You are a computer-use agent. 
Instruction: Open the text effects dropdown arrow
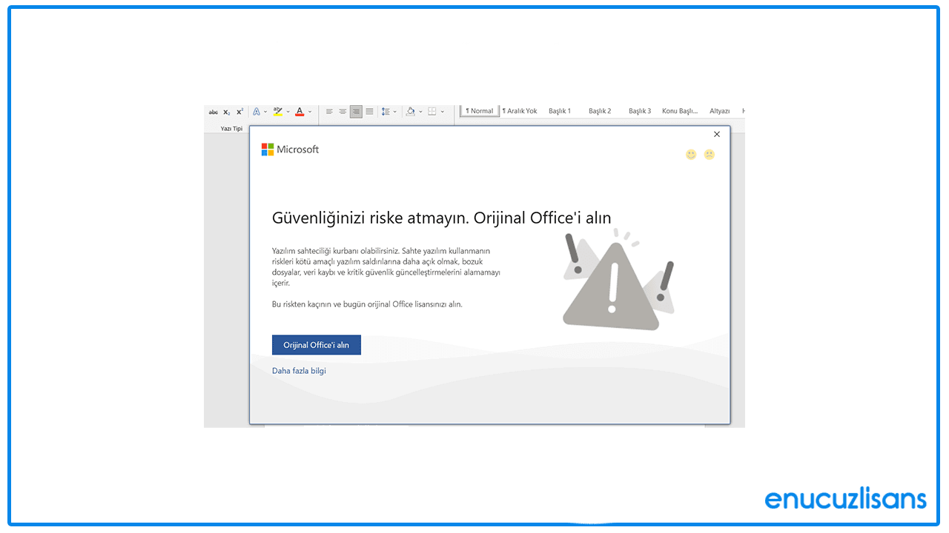tap(265, 112)
